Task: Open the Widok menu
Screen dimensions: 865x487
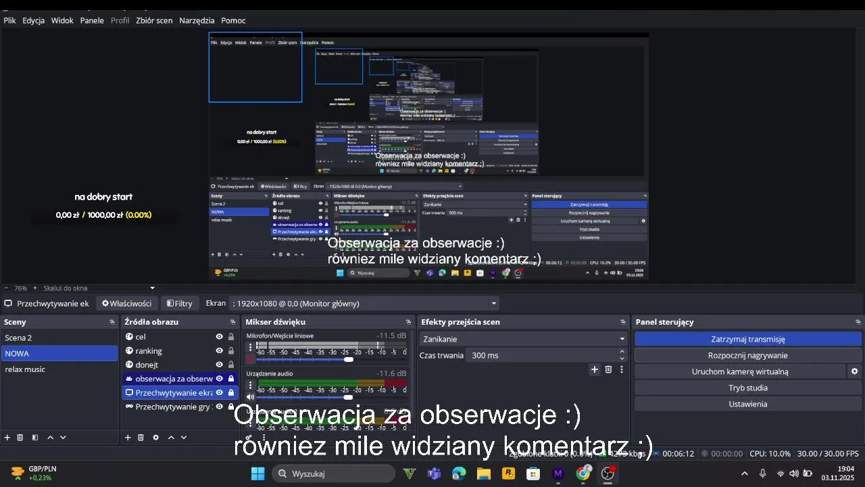Action: (x=62, y=20)
